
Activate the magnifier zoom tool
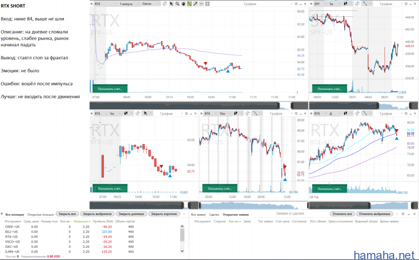click(177, 4)
